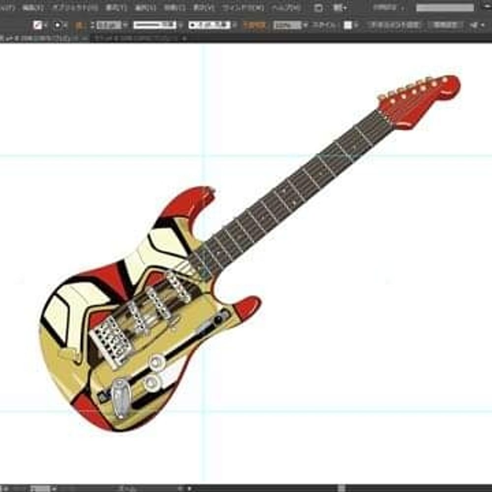Open the ウィンドウ (Window) menu
The height and width of the screenshot is (492, 492).
click(243, 7)
